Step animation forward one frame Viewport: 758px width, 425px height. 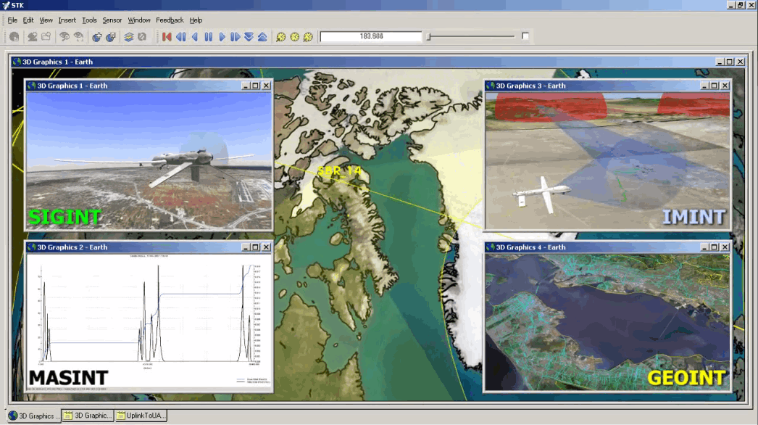236,37
